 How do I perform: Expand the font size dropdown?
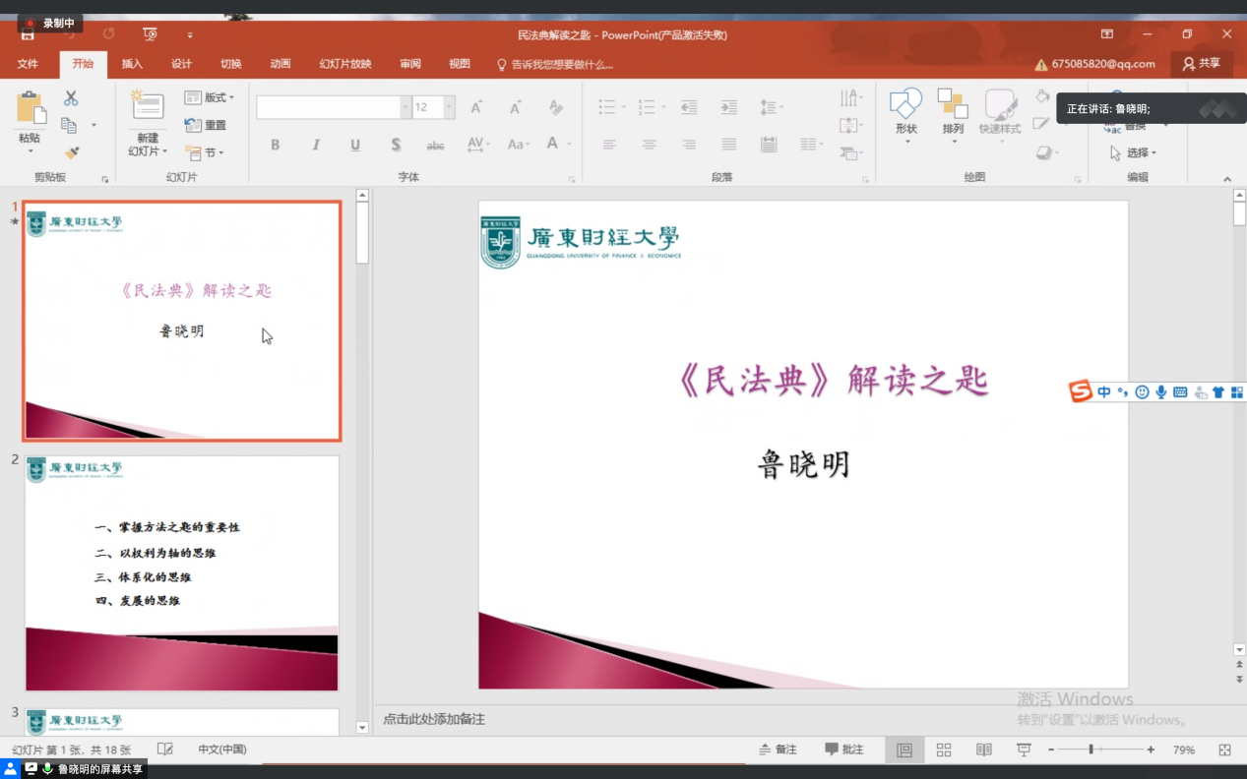[449, 107]
